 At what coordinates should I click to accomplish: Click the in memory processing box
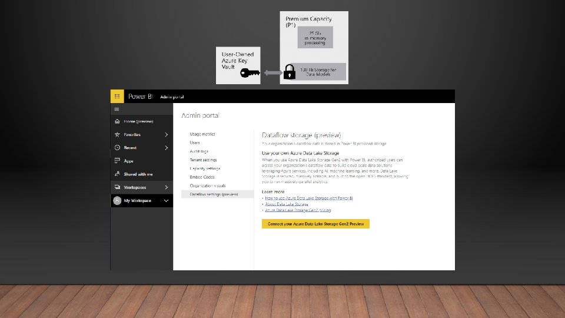[x=315, y=37]
